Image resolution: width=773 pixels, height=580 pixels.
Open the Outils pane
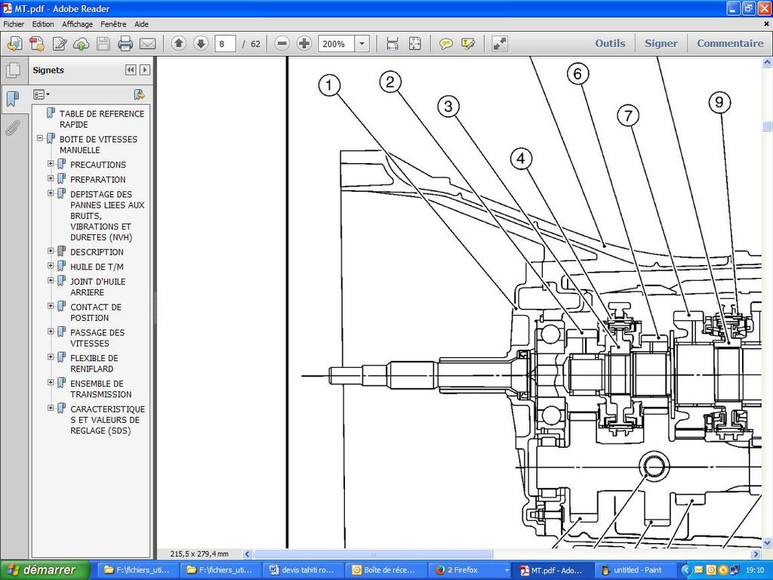610,43
